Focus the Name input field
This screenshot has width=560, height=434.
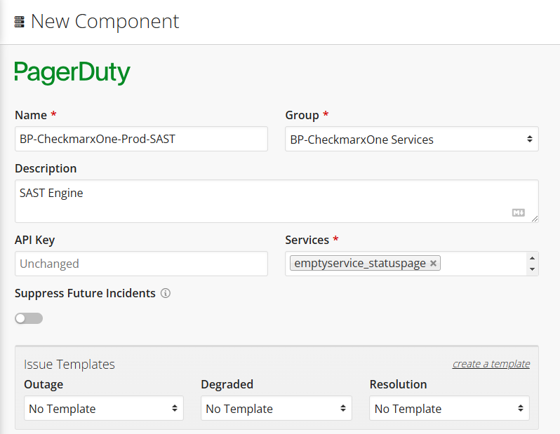tap(142, 139)
